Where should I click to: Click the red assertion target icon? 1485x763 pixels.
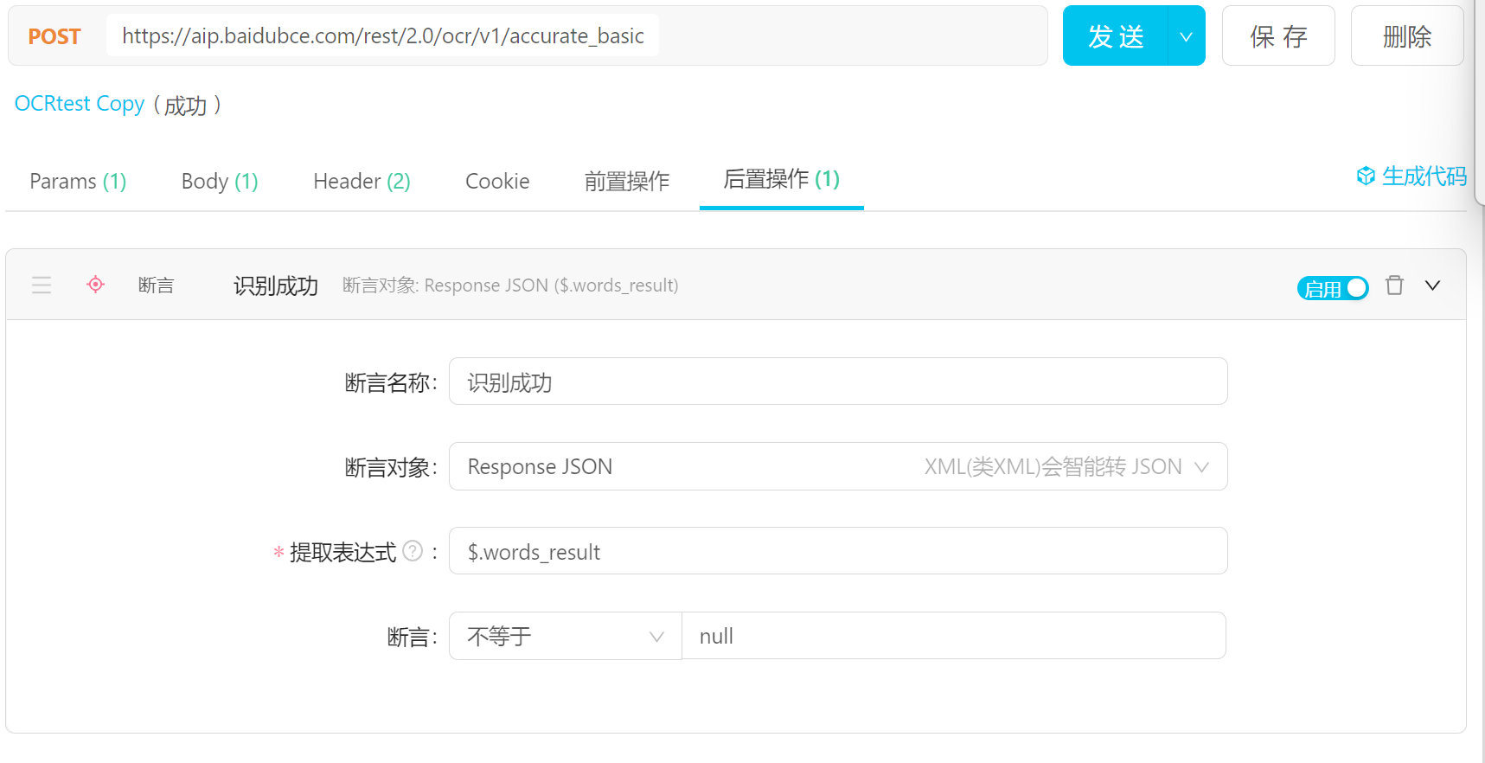pos(96,284)
